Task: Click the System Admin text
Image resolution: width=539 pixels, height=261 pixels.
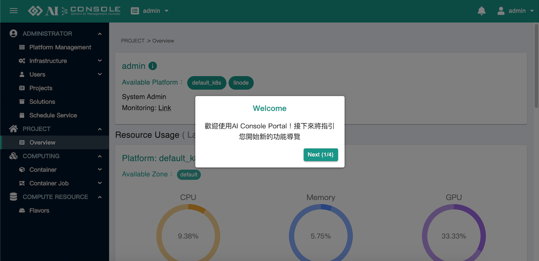Action: [144, 97]
